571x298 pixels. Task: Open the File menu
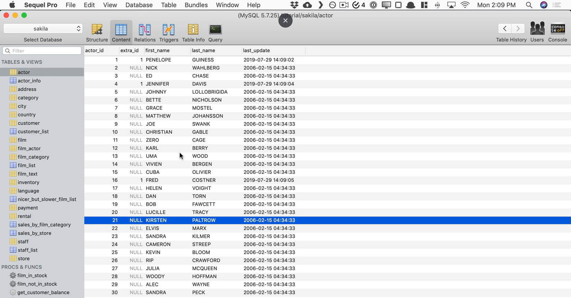point(71,5)
